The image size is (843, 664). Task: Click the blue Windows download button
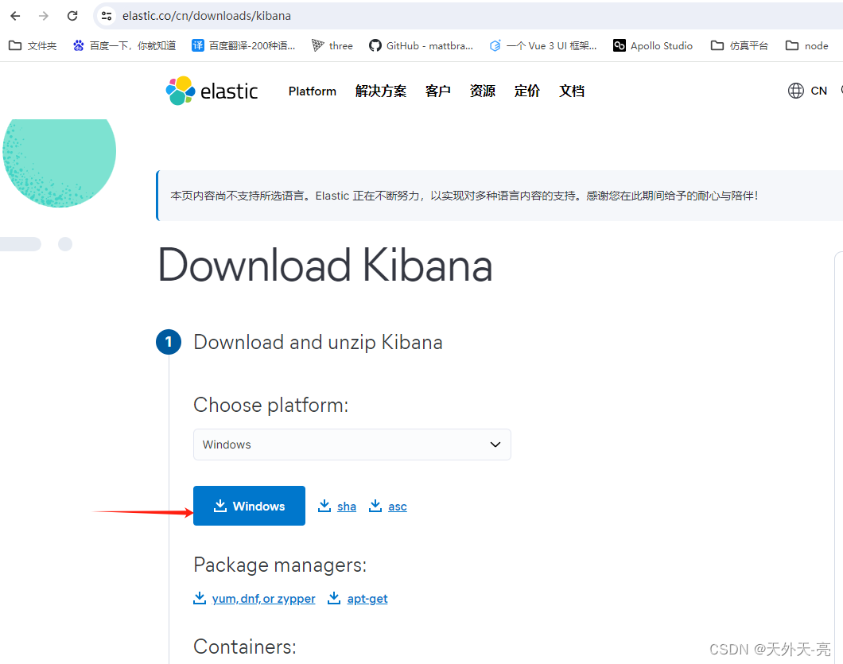(250, 506)
